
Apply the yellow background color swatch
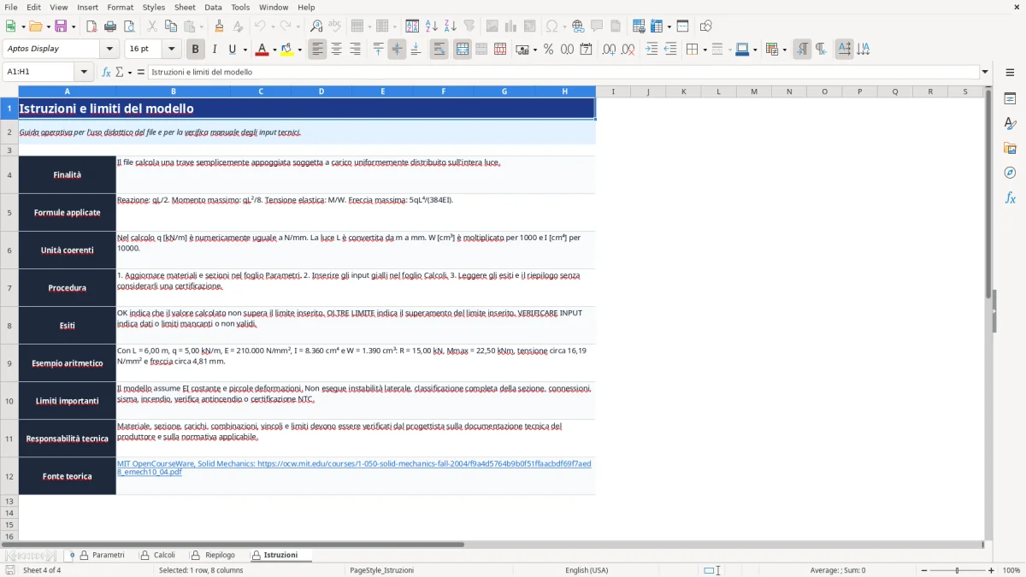[x=287, y=50]
